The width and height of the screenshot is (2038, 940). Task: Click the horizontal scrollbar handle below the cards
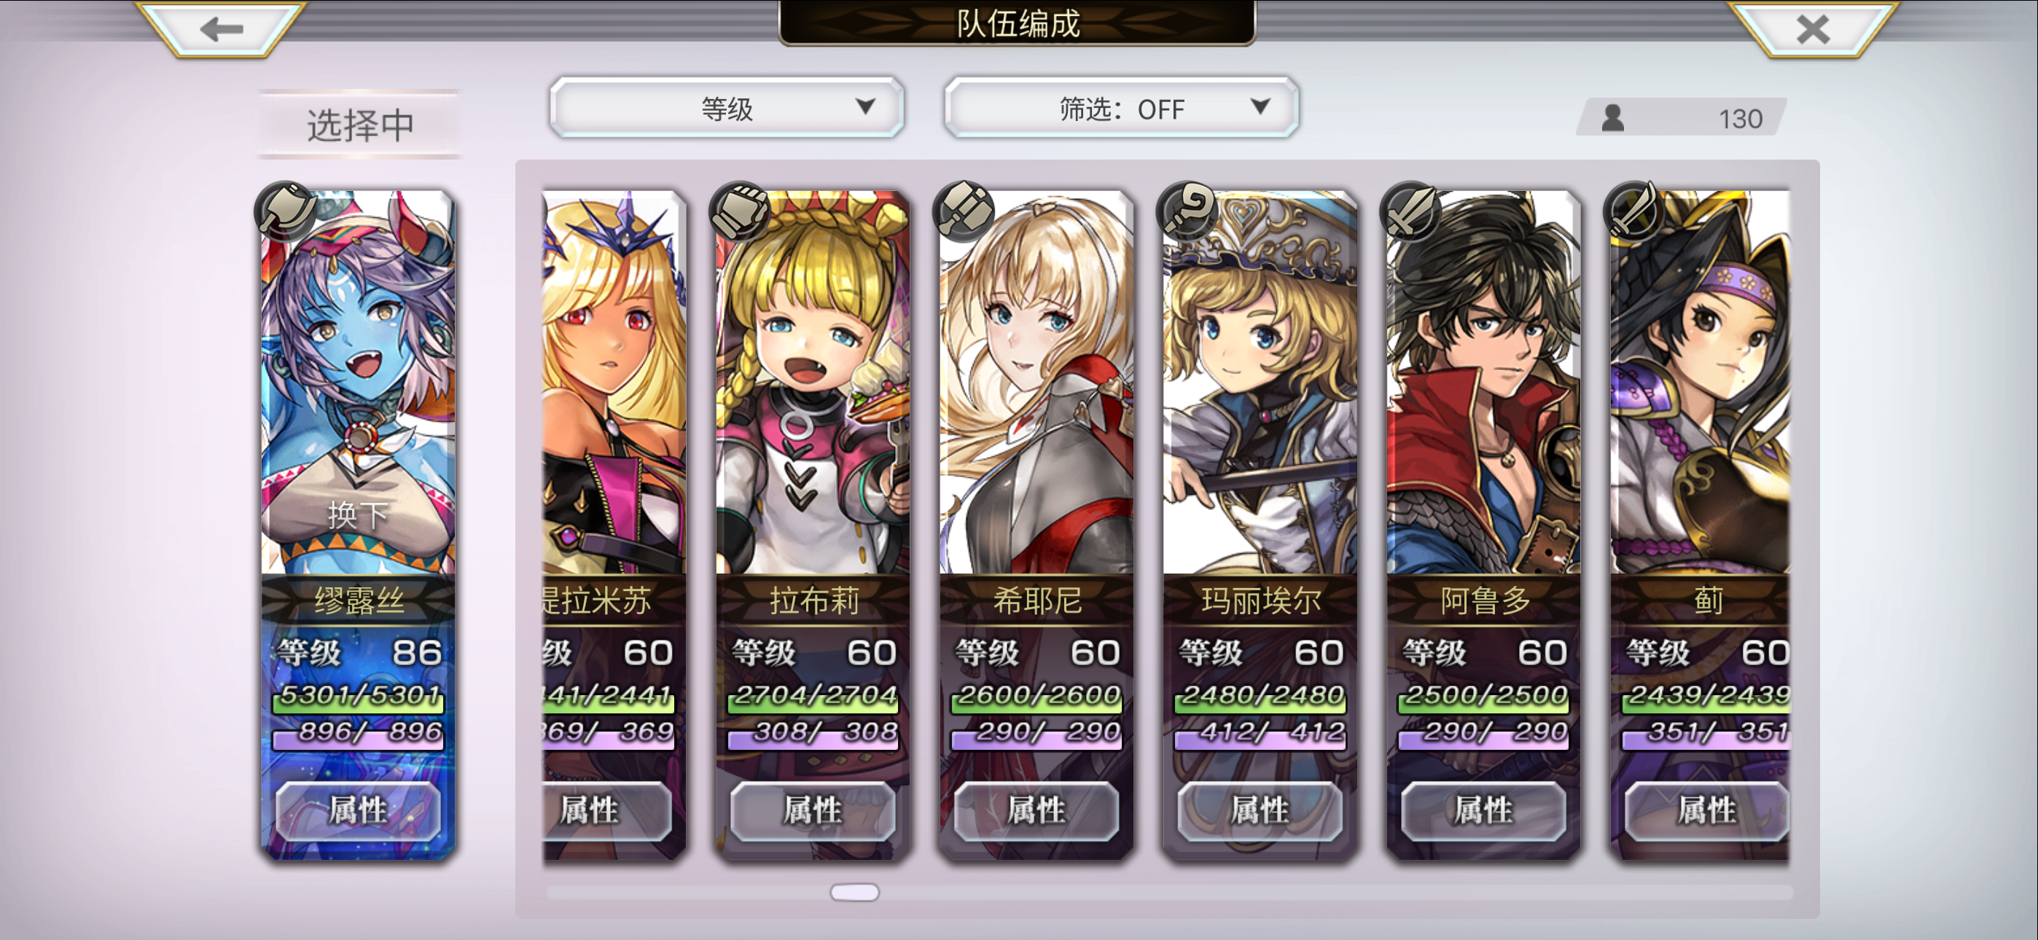tap(854, 893)
